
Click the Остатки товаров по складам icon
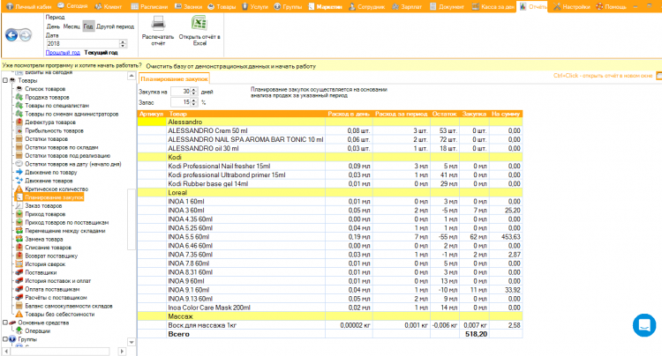pyautogui.click(x=19, y=147)
